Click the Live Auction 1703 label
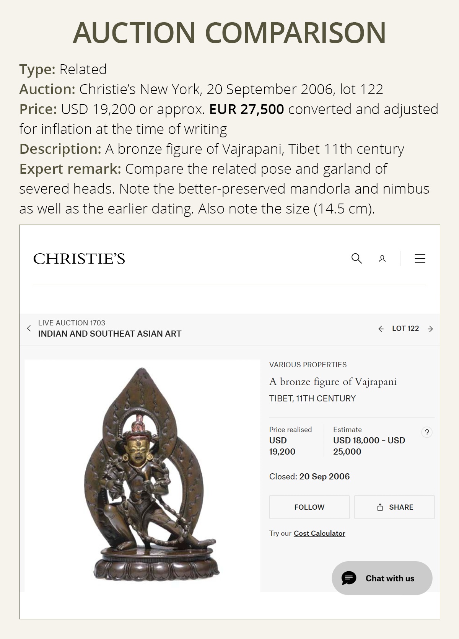The width and height of the screenshot is (459, 639). tap(72, 323)
